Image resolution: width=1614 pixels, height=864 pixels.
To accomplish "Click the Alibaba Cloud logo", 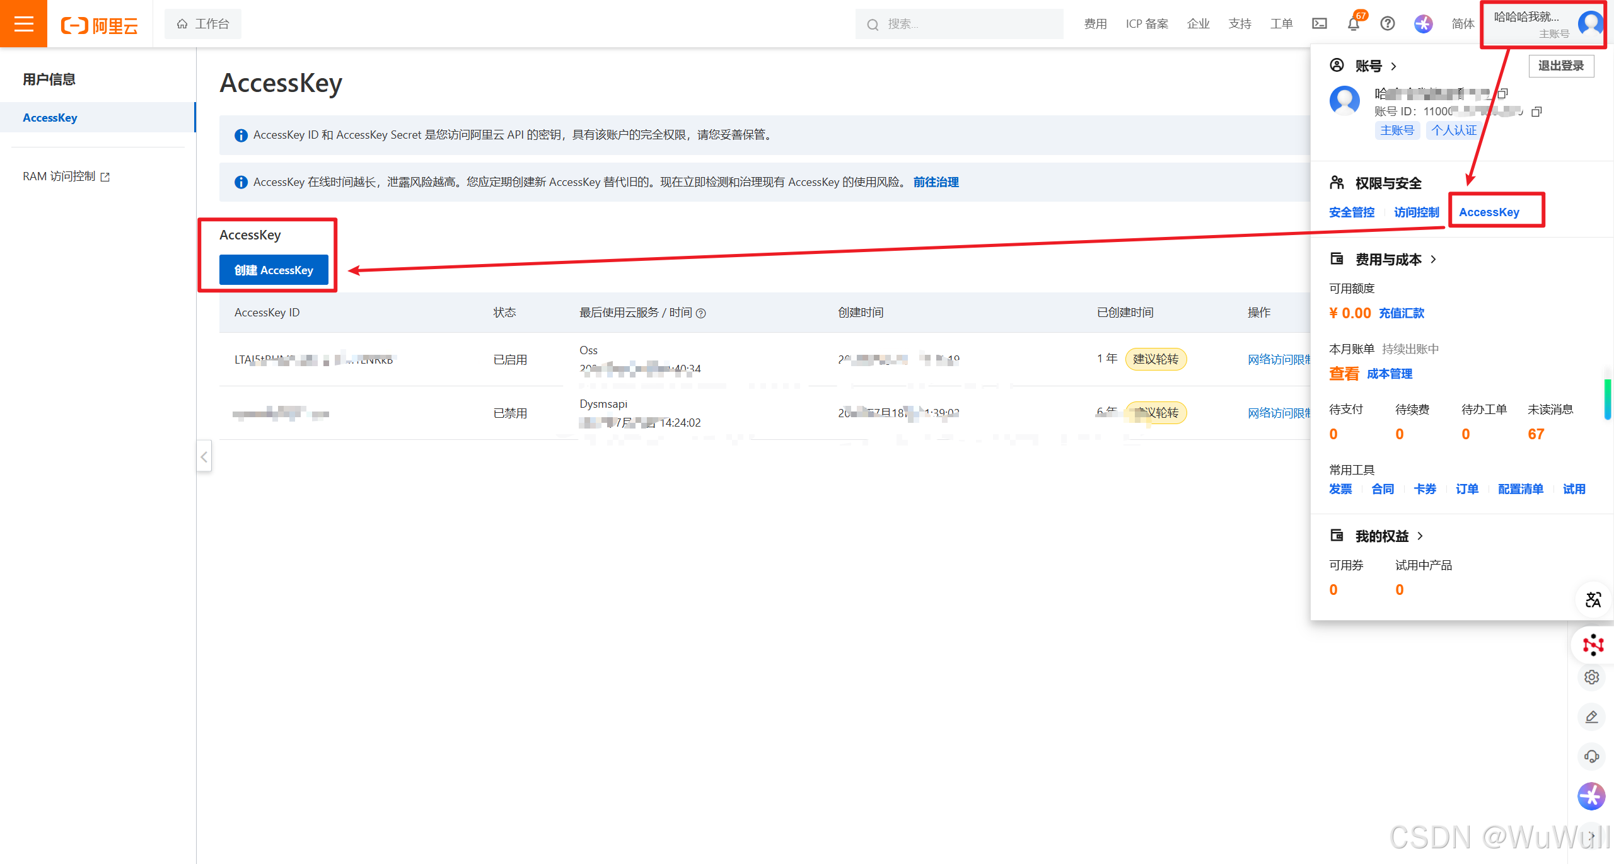I will click(x=100, y=25).
